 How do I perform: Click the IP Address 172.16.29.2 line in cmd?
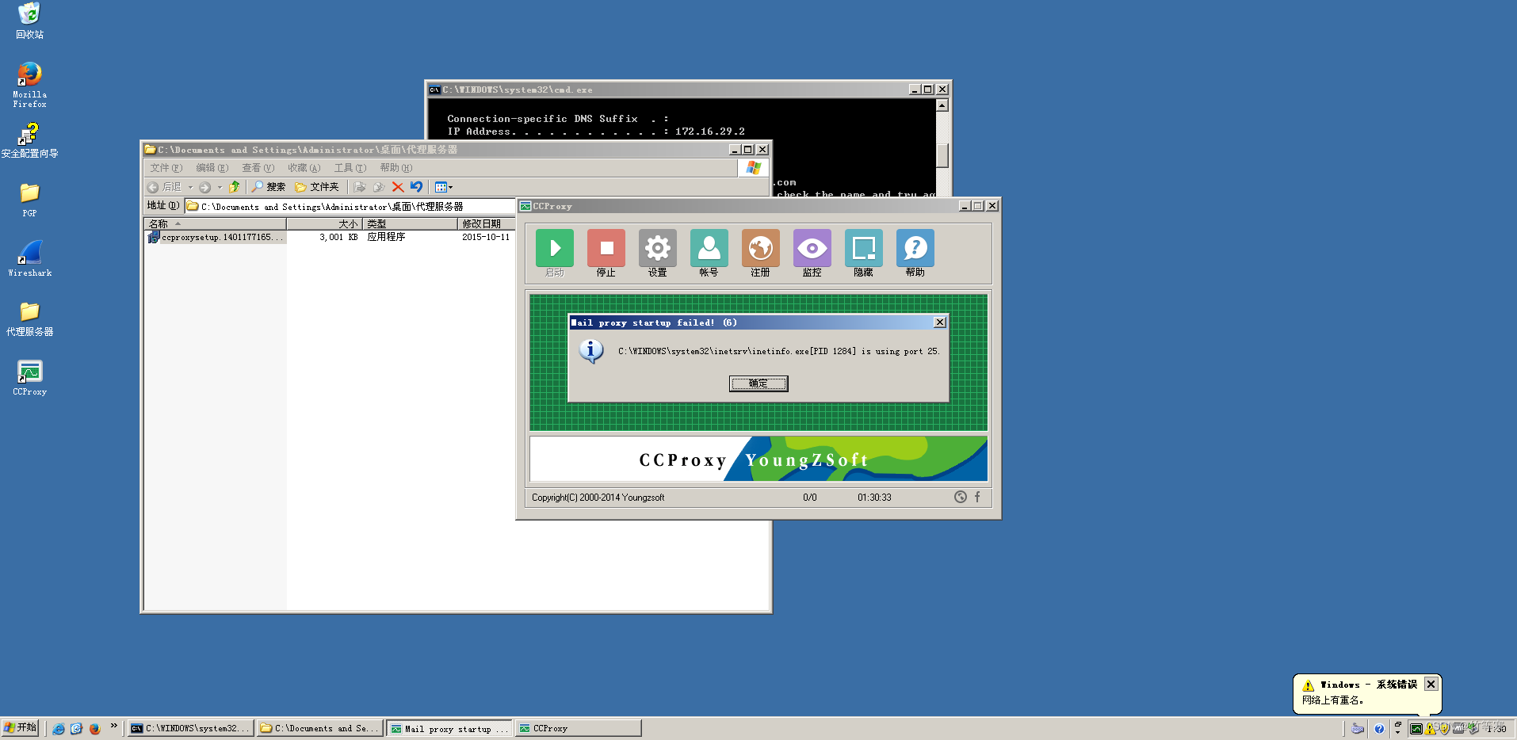(x=596, y=132)
